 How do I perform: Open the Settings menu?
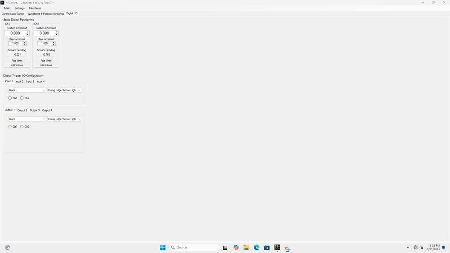tap(19, 8)
